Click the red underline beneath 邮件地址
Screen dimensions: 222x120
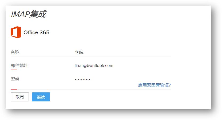[x=14, y=70]
